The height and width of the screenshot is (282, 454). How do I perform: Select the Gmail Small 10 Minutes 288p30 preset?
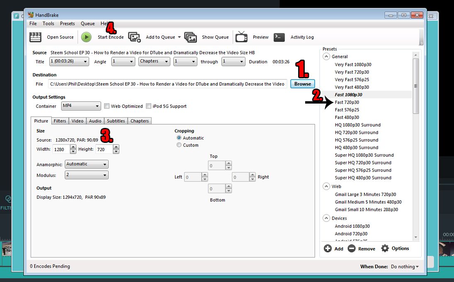(366, 210)
